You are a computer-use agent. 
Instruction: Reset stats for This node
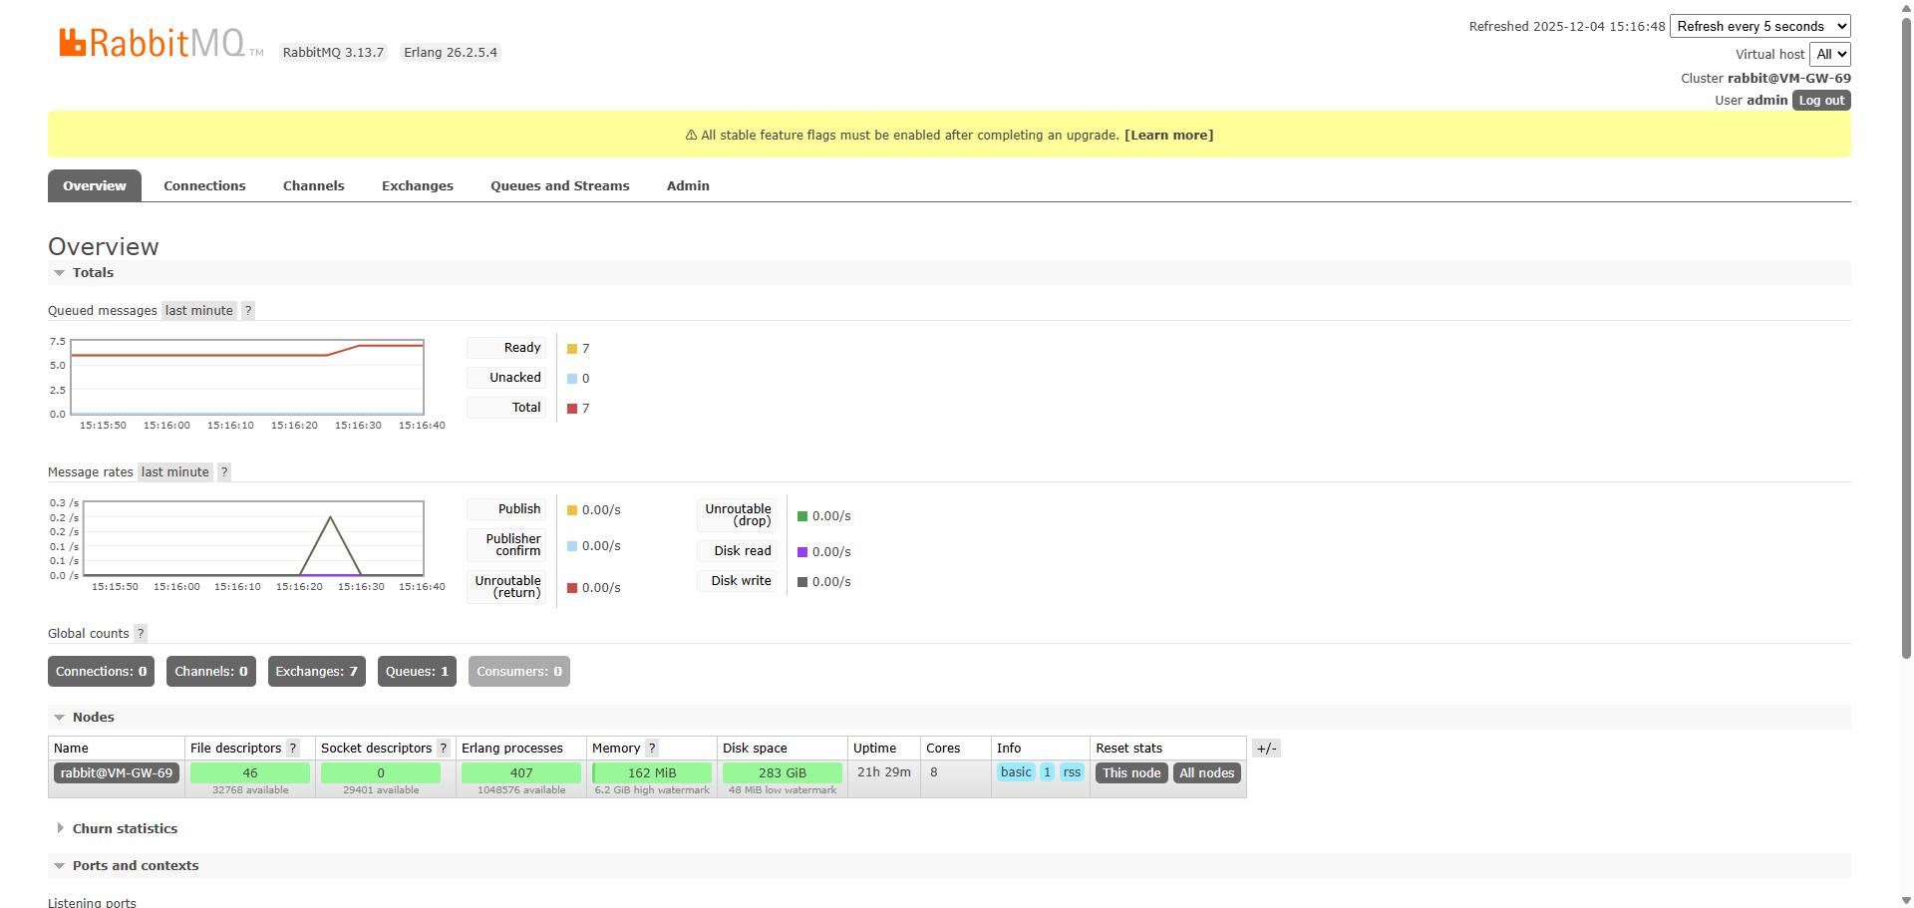1131,773
